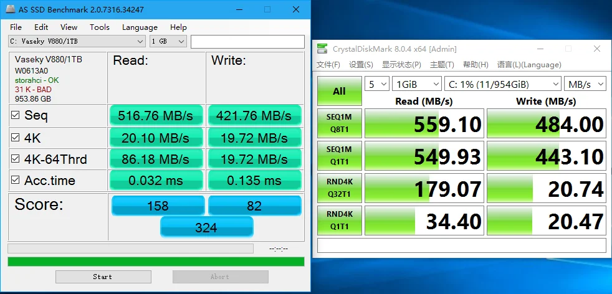Open the 语言(L)(Language) menu in CrystalDiskMark
Image resolution: width=612 pixels, height=294 pixels.
(529, 65)
